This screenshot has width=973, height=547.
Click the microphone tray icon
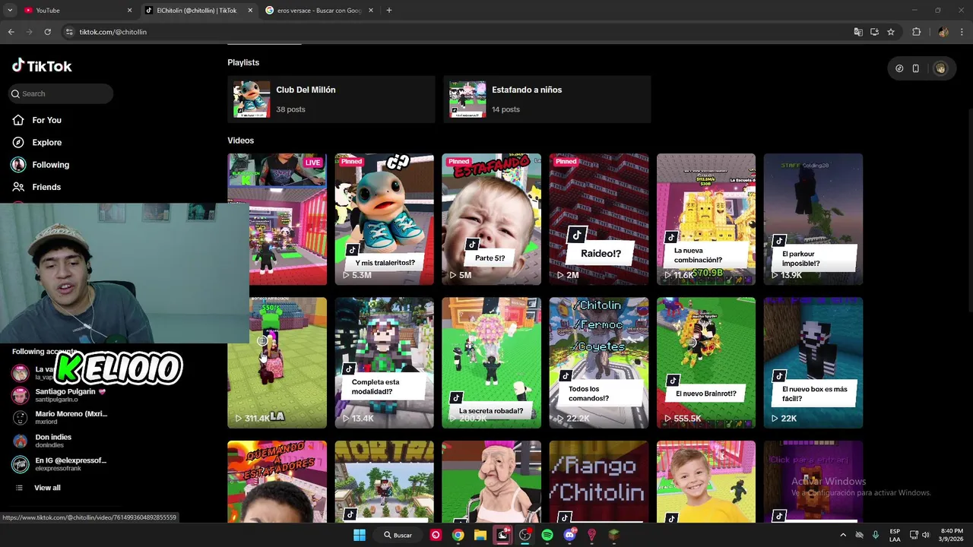pos(876,535)
